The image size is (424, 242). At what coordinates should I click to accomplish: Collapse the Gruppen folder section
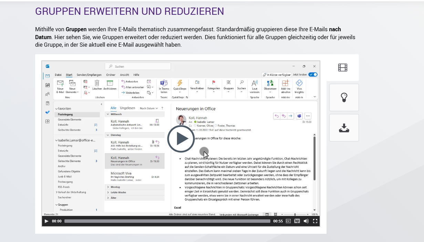[x=56, y=205]
